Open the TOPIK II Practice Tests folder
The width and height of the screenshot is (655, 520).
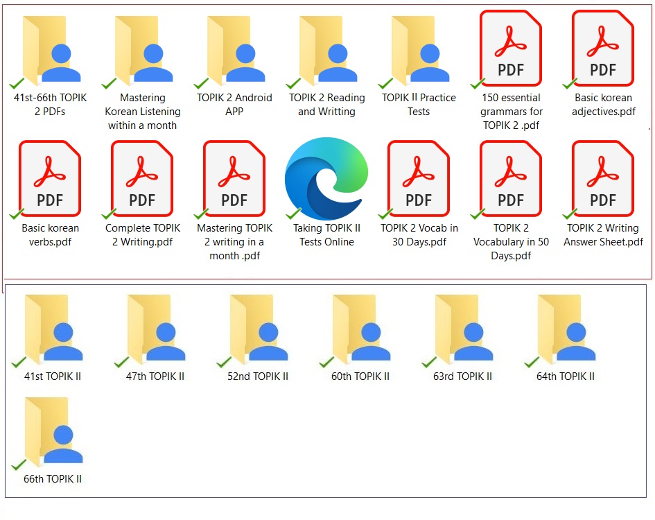pyautogui.click(x=419, y=49)
